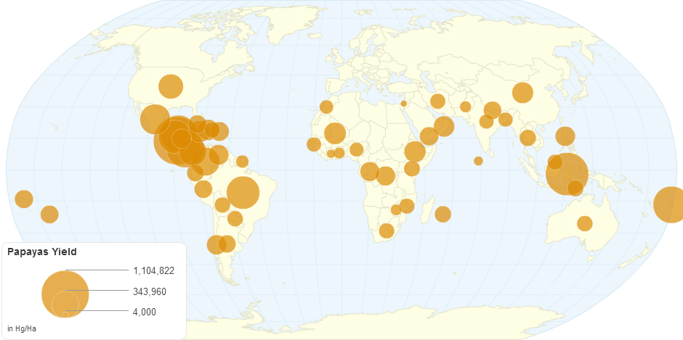Select the large Pacific bubble at the map's right edge
The height and width of the screenshot is (340, 683).
tap(669, 204)
